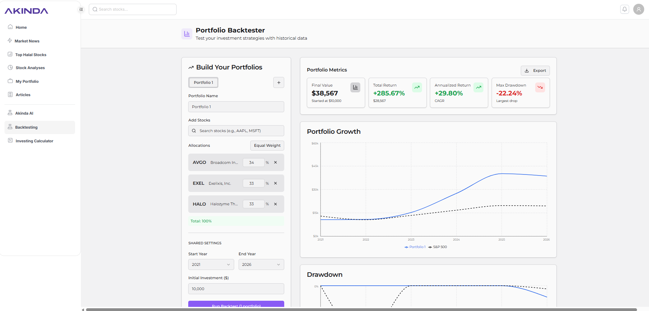Edit the Portfolio Name field
This screenshot has width=649, height=311.
click(x=236, y=107)
